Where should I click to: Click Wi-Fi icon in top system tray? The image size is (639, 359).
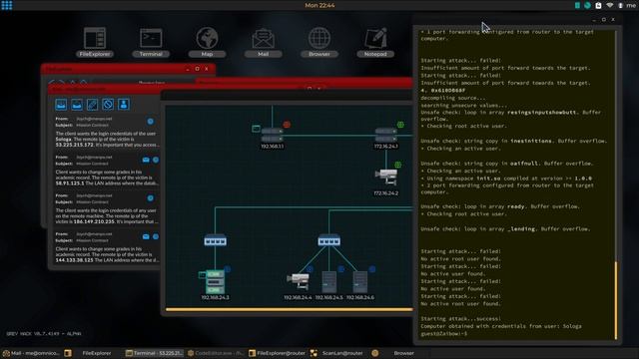(610, 5)
